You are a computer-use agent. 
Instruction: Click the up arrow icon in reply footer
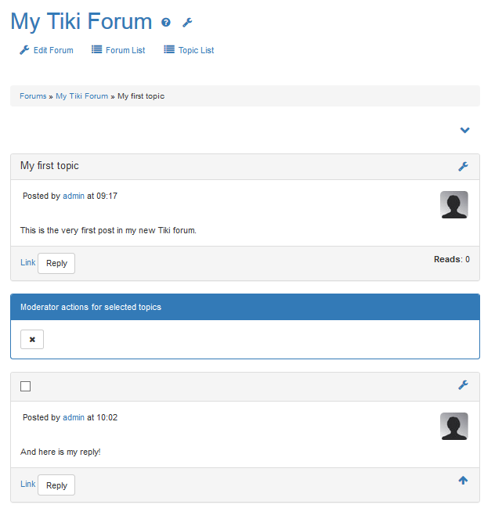click(x=463, y=481)
